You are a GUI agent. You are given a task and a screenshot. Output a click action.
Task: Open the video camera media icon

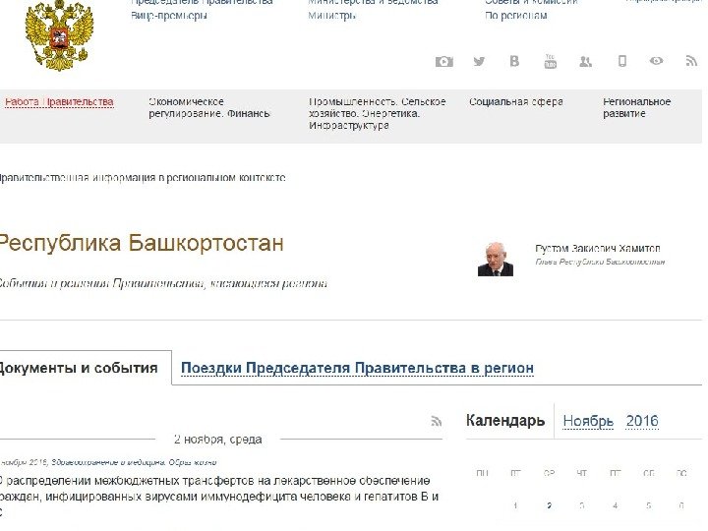[x=443, y=61]
